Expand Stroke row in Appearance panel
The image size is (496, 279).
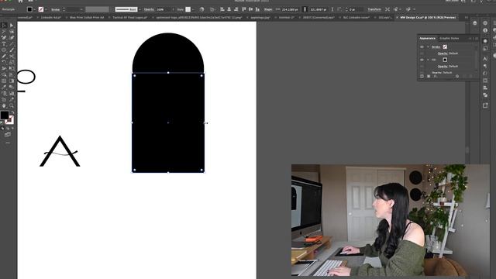point(428,46)
